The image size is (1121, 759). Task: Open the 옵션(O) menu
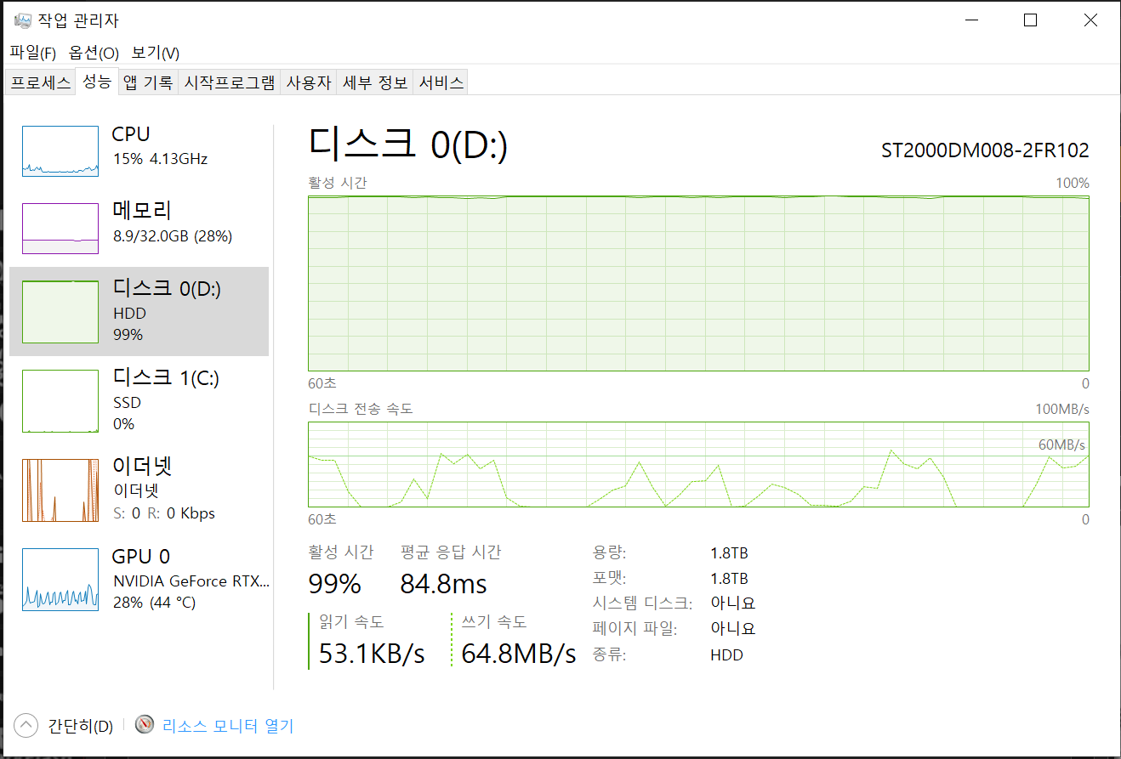[94, 53]
